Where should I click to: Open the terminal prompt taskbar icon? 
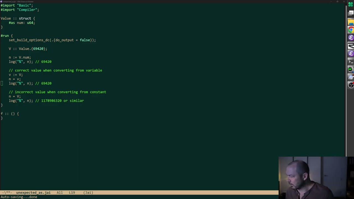[351, 61]
